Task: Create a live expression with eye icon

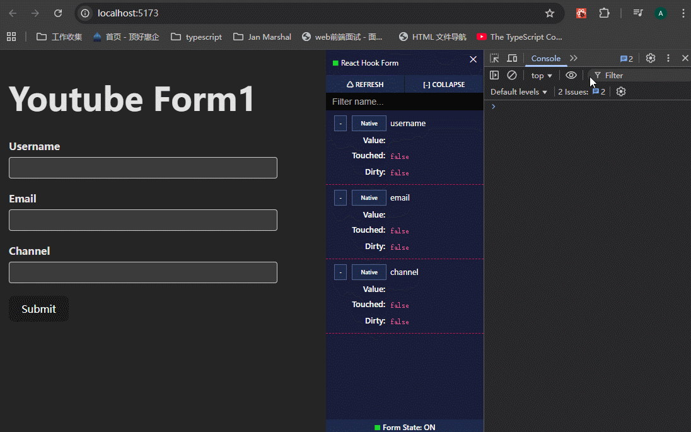Action: [x=571, y=75]
